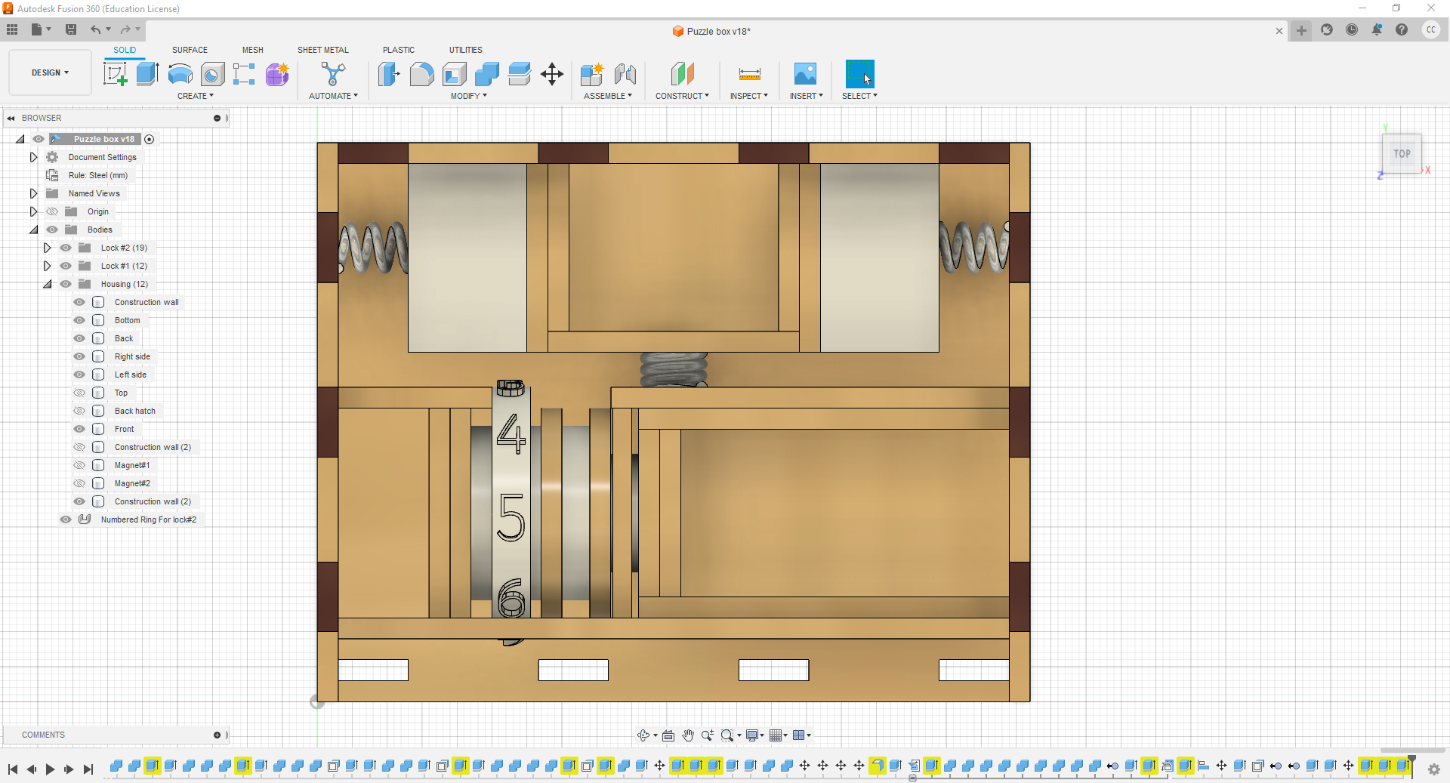Activate the Press Pull tool
The image size is (1450, 783).
coord(388,75)
